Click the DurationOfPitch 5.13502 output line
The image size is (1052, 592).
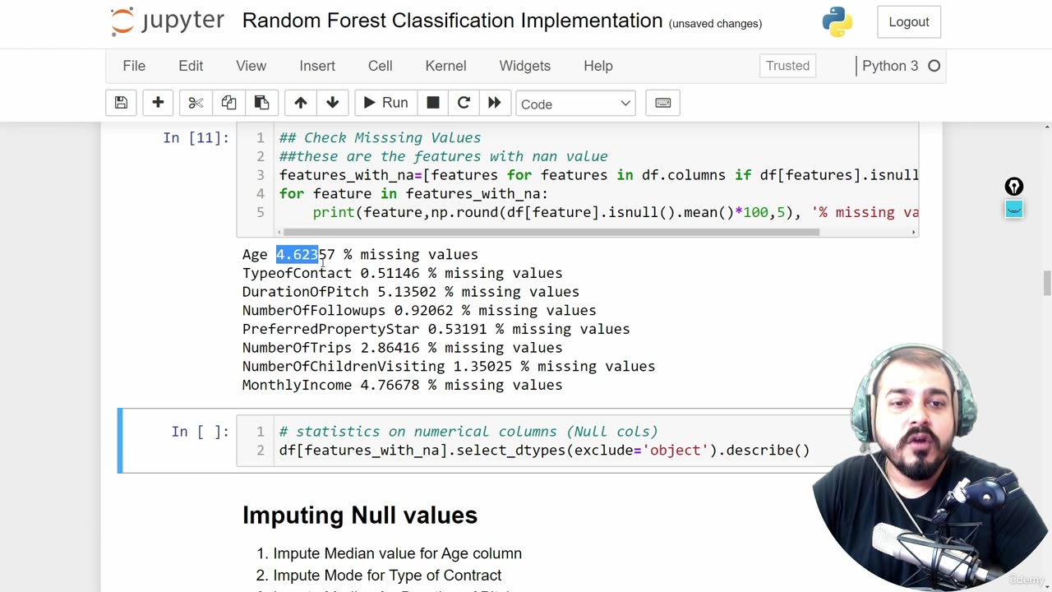[x=411, y=292]
